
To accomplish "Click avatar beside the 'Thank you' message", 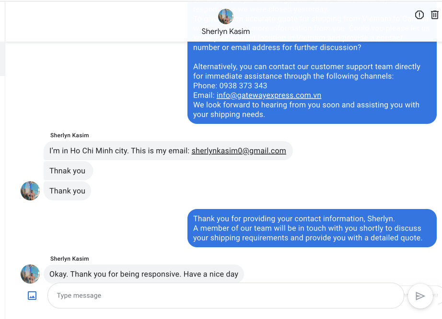I will pos(30,191).
